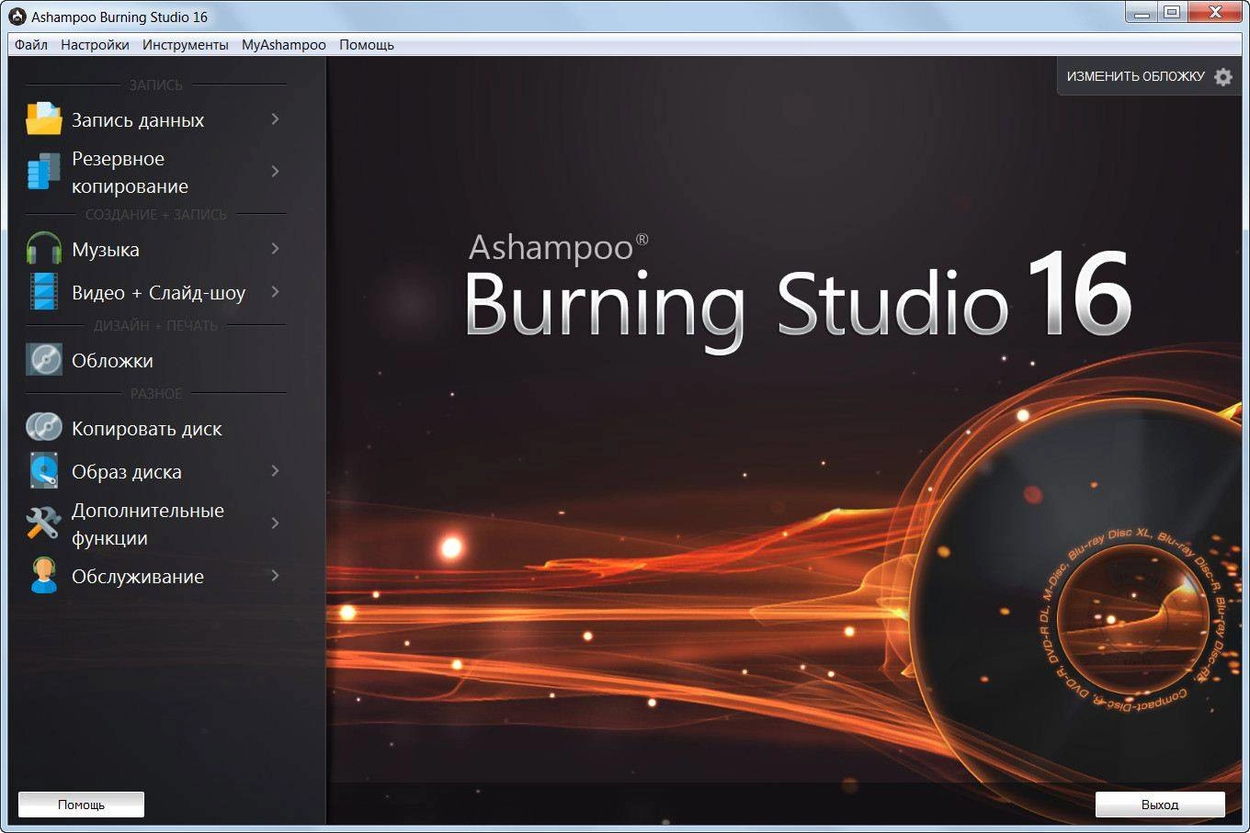Select the Образ диска label
This screenshot has width=1250, height=833.
pyautogui.click(x=127, y=472)
